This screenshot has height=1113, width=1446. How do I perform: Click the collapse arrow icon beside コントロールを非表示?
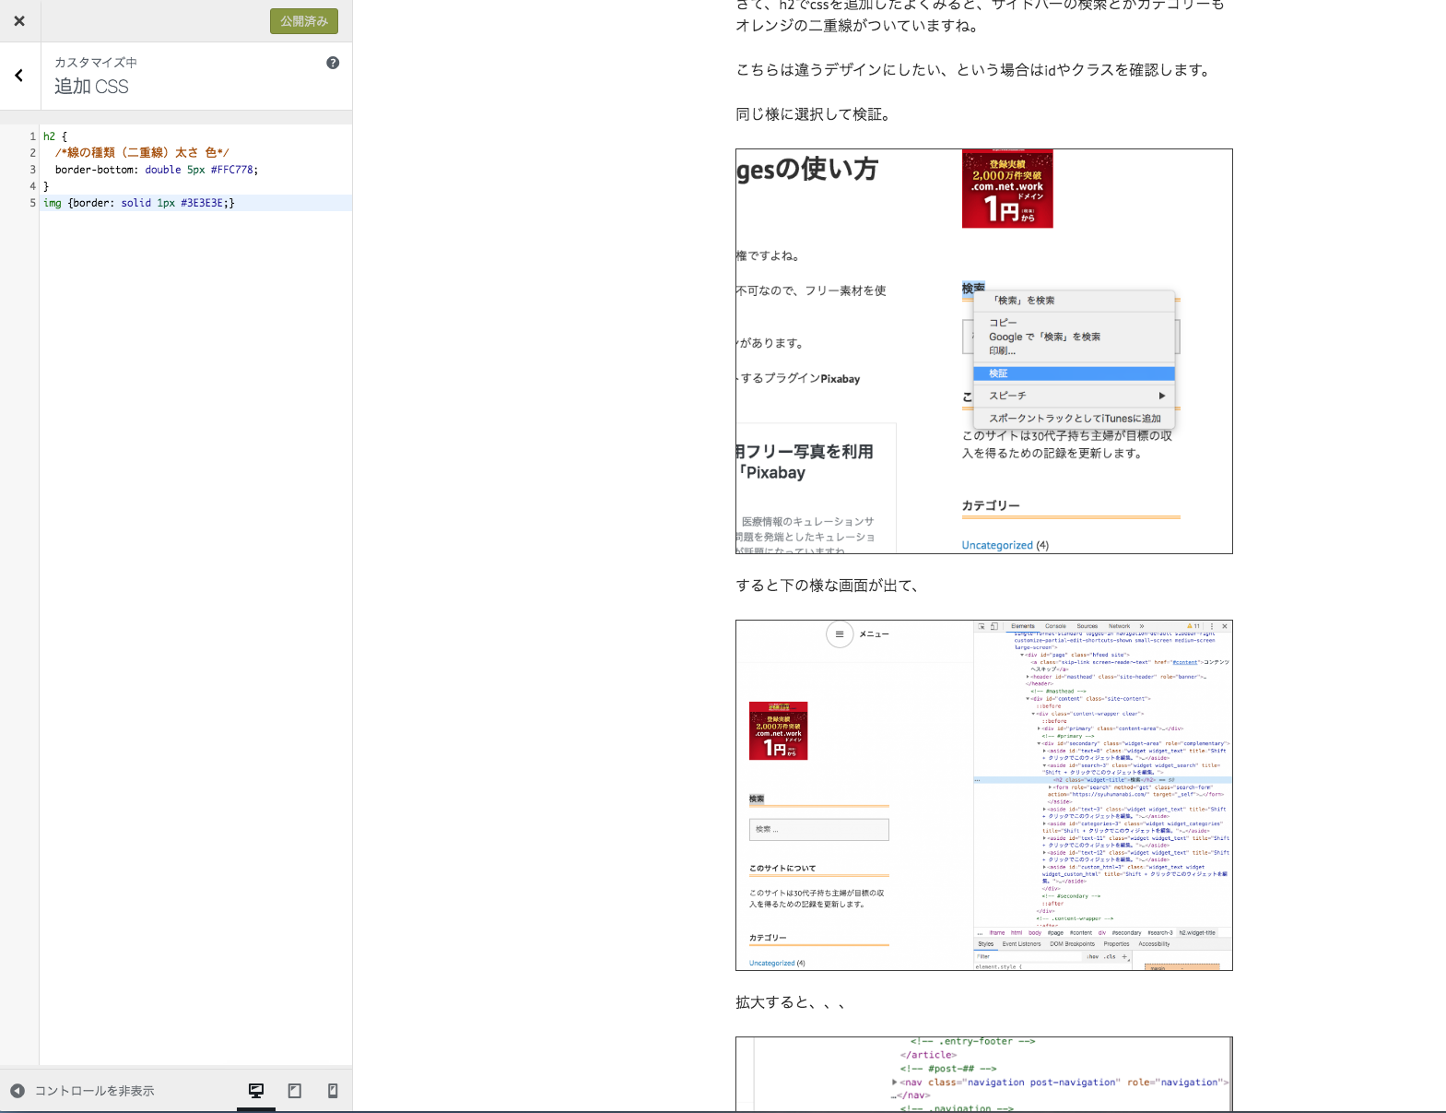click(18, 1091)
